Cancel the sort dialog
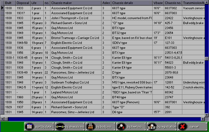The width and height of the screenshot is (209, 132). tap(193, 126)
